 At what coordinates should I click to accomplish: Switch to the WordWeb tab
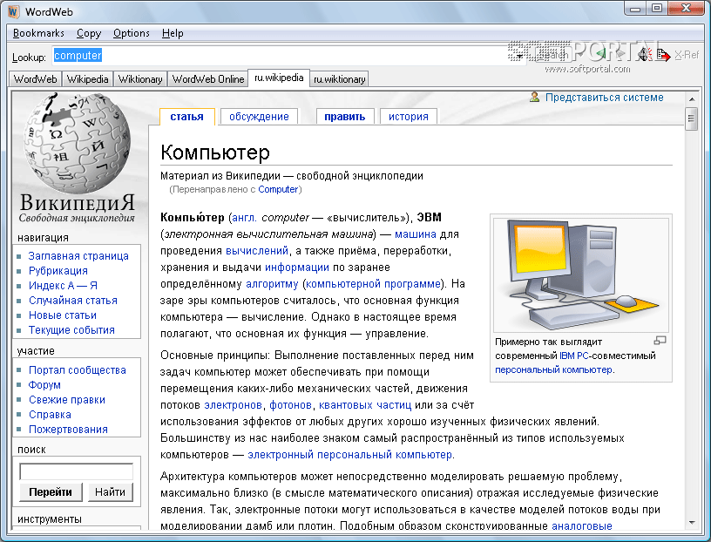(36, 79)
